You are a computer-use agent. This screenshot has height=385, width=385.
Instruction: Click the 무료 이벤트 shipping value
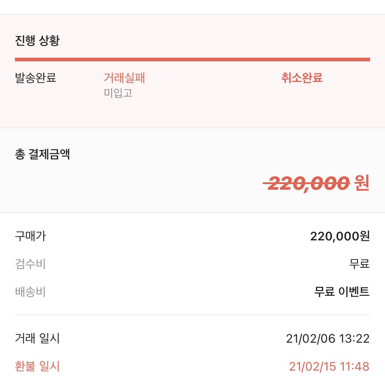pos(342,292)
